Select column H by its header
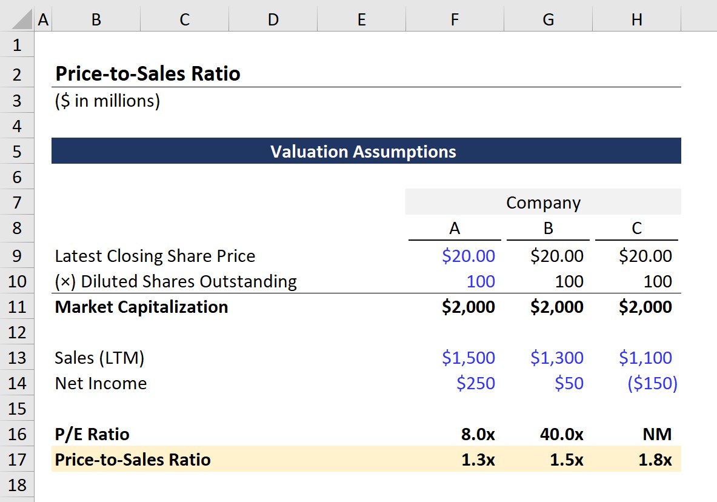Screen dimensions: 717x502 coord(636,19)
